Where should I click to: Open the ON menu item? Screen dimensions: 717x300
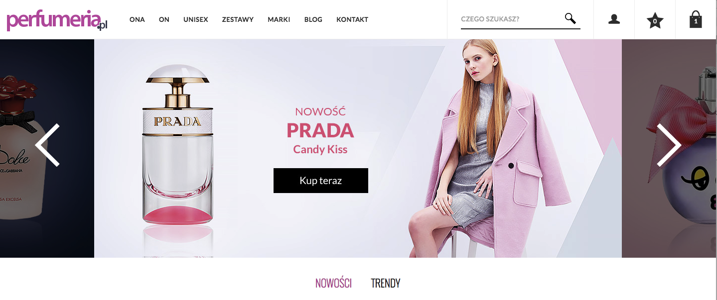coord(164,19)
